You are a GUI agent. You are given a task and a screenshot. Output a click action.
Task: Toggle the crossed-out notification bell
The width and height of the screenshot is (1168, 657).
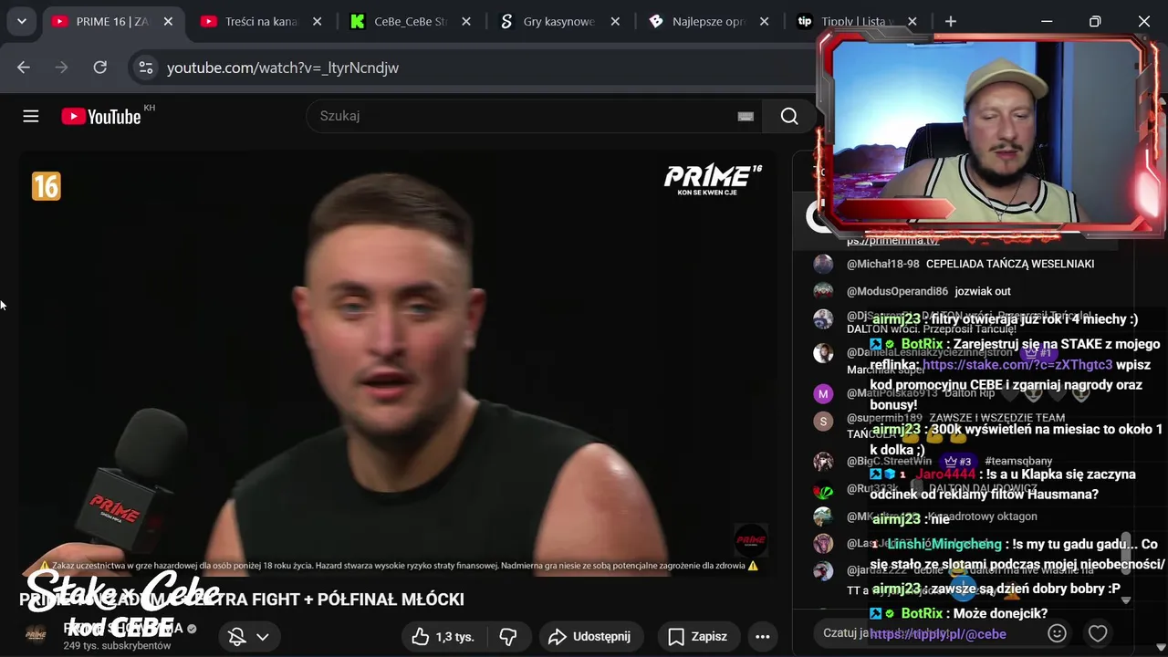237,637
